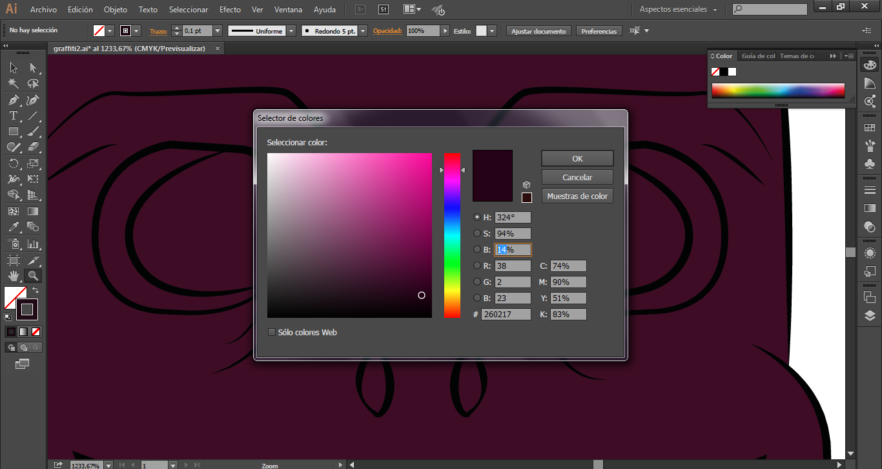Screen dimensions: 882x469
Task: Open the Transparency panel dock icon
Action: [870, 227]
